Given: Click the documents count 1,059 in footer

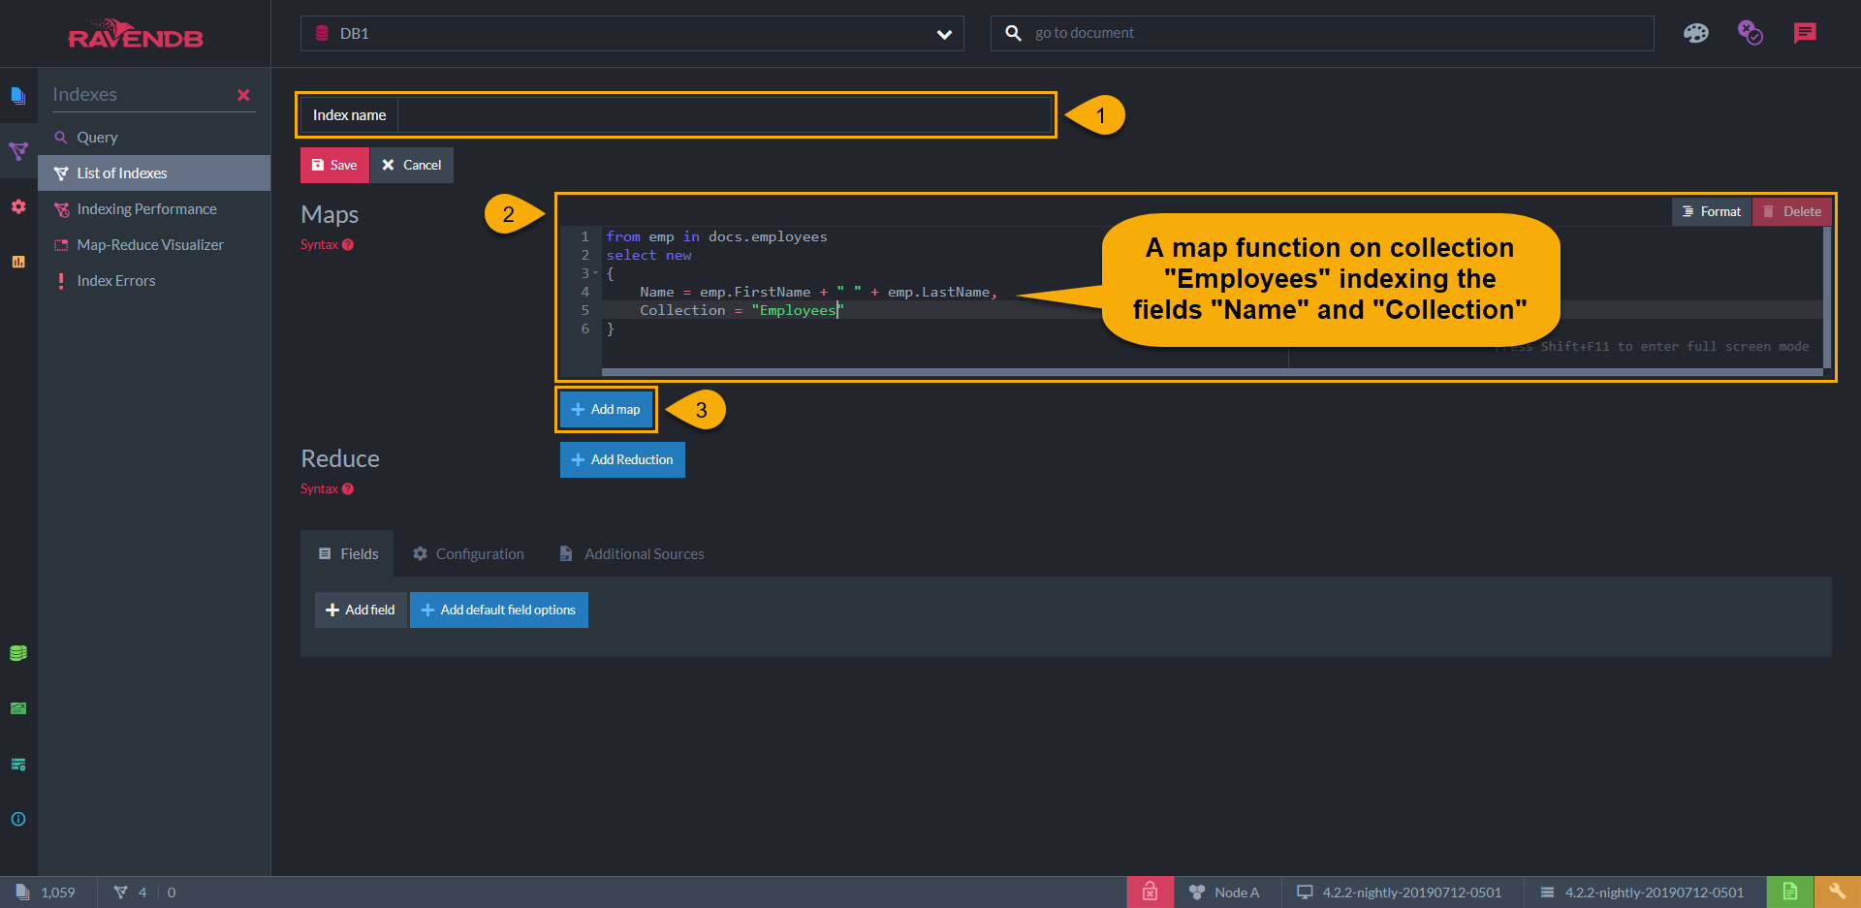Looking at the screenshot, I should click(x=46, y=892).
